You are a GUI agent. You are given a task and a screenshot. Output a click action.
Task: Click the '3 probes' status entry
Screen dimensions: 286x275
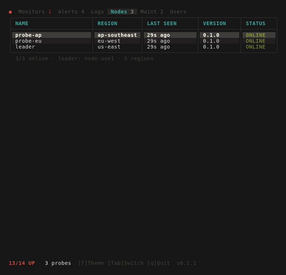pyautogui.click(x=58, y=263)
